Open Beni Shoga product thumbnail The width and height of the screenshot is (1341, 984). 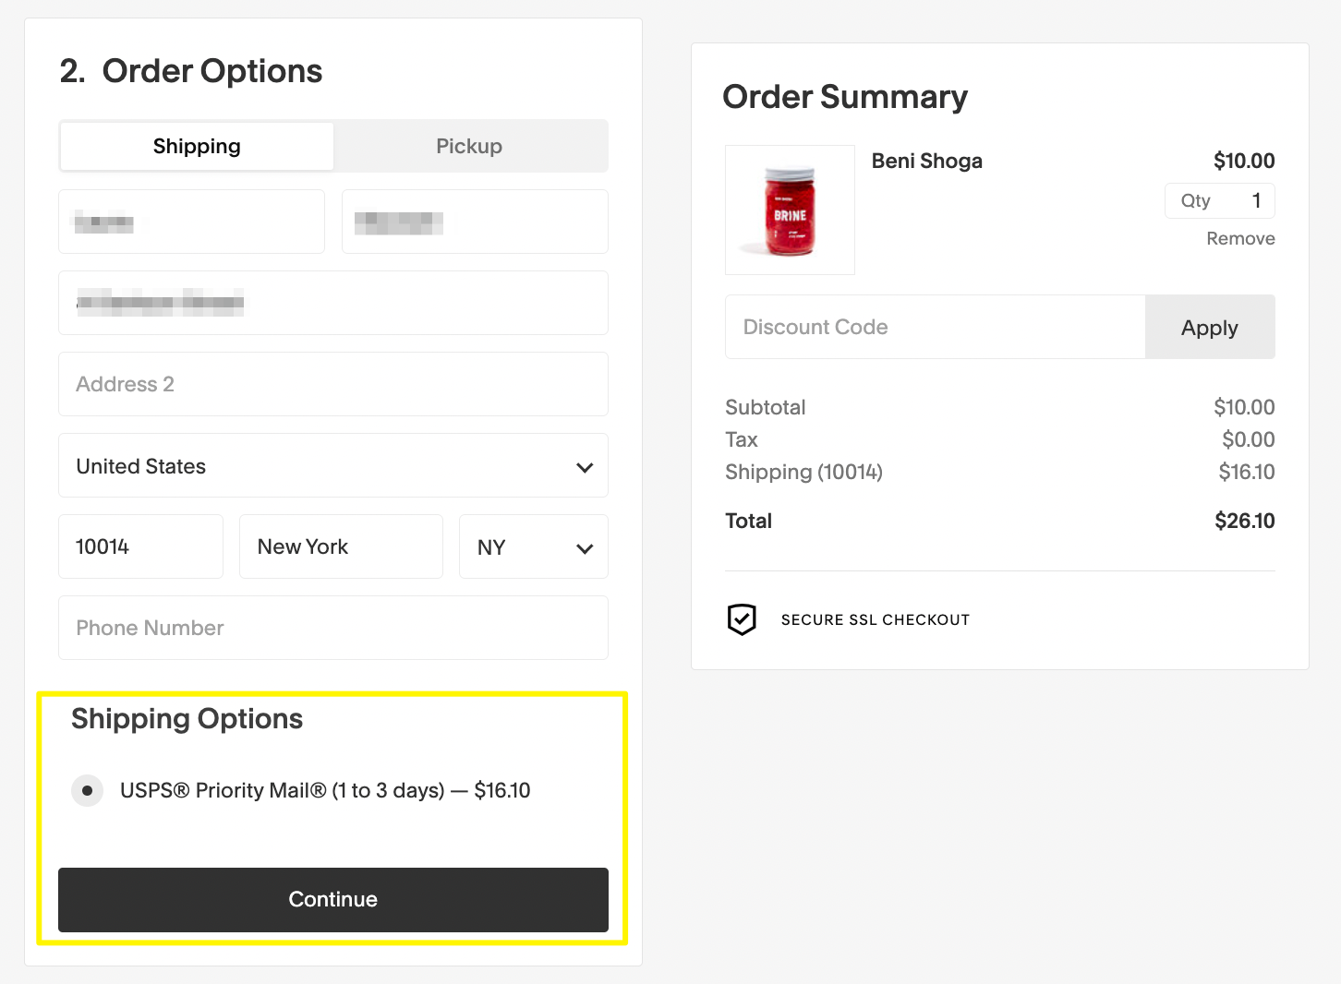click(x=790, y=210)
